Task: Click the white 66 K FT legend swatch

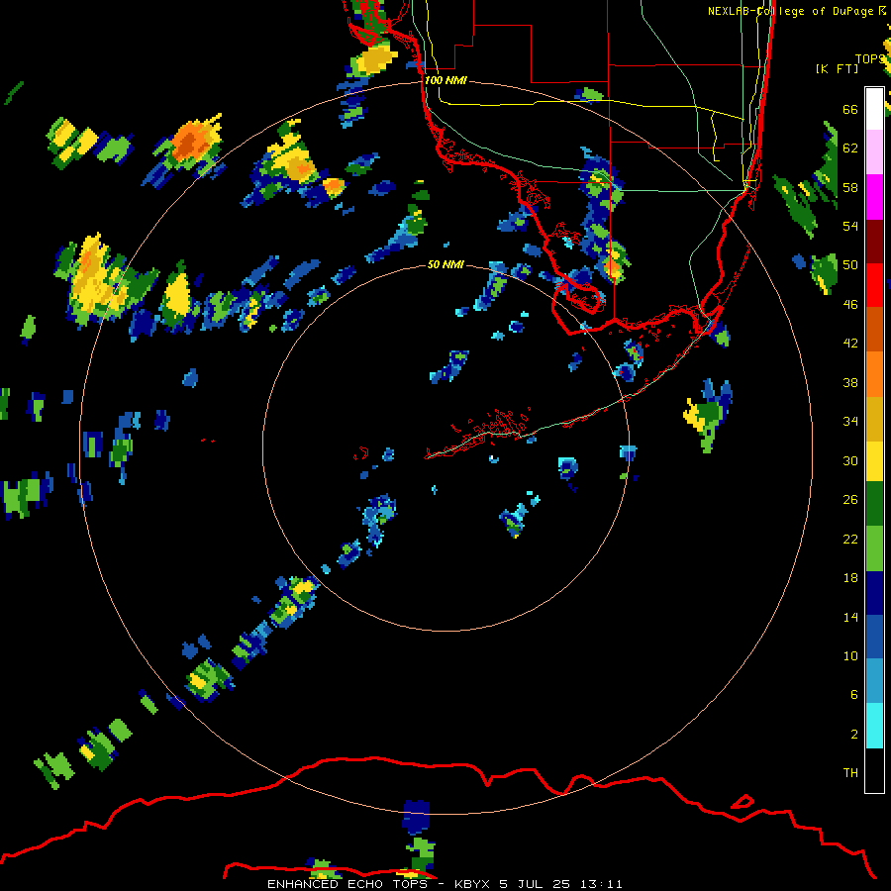Action: (874, 109)
